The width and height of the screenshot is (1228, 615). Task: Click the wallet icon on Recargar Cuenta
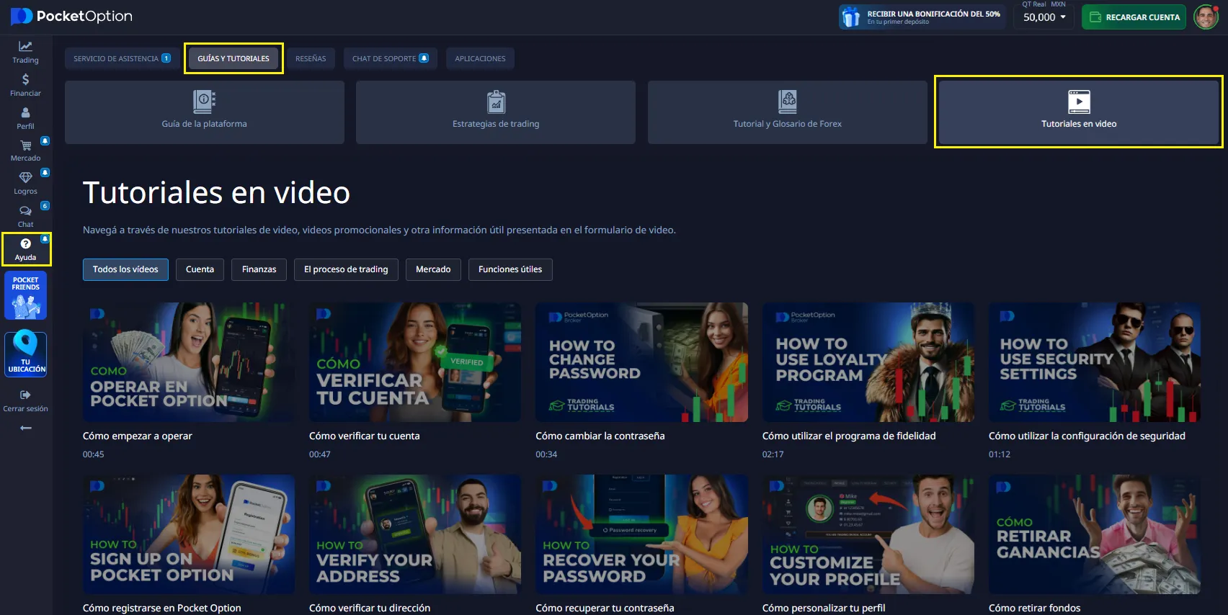click(1095, 17)
